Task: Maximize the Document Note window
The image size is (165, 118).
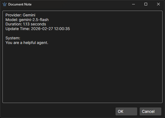Action: pyautogui.click(x=146, y=4)
